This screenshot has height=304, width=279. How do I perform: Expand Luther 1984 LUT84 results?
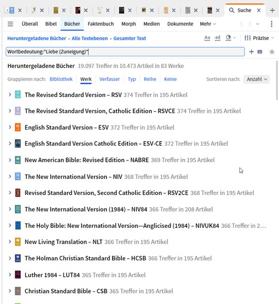coord(10,275)
